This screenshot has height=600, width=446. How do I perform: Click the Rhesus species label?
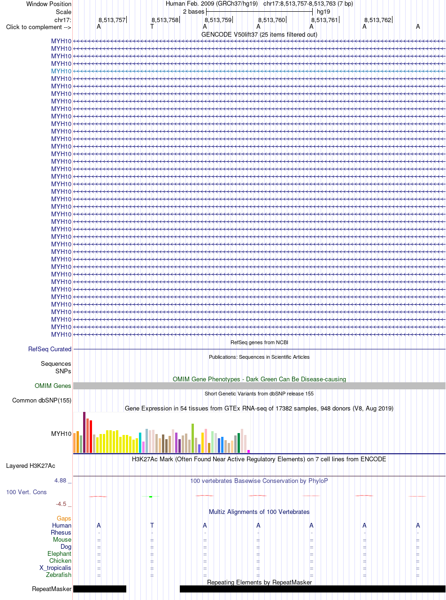pos(61,532)
